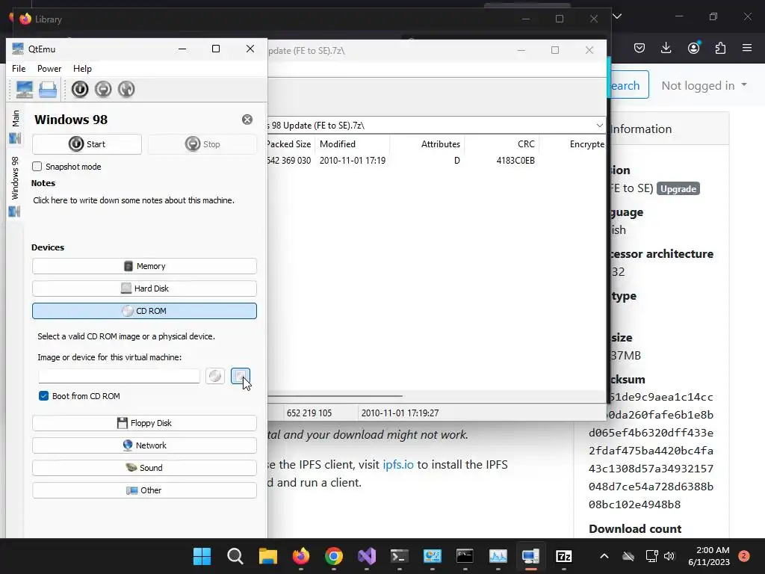Switch to Firefox in the taskbar
This screenshot has width=765, height=574.
[301, 556]
